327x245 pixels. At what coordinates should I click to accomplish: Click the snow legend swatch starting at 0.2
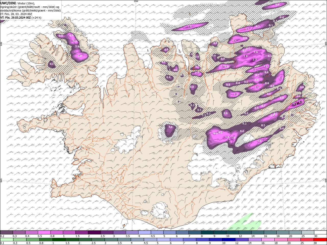click(x=7, y=232)
